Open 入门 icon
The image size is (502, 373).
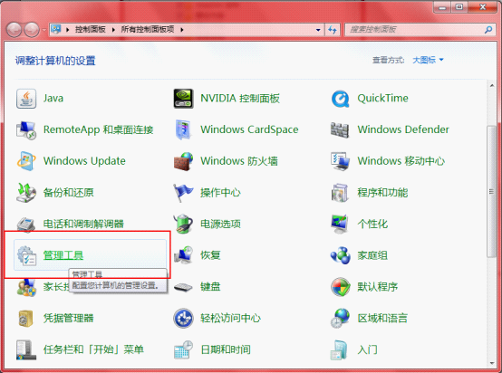(340, 349)
